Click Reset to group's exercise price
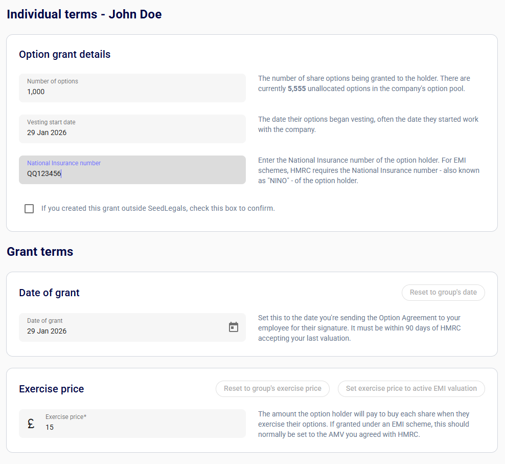Screen dimensions: 505x464 pos(272,388)
